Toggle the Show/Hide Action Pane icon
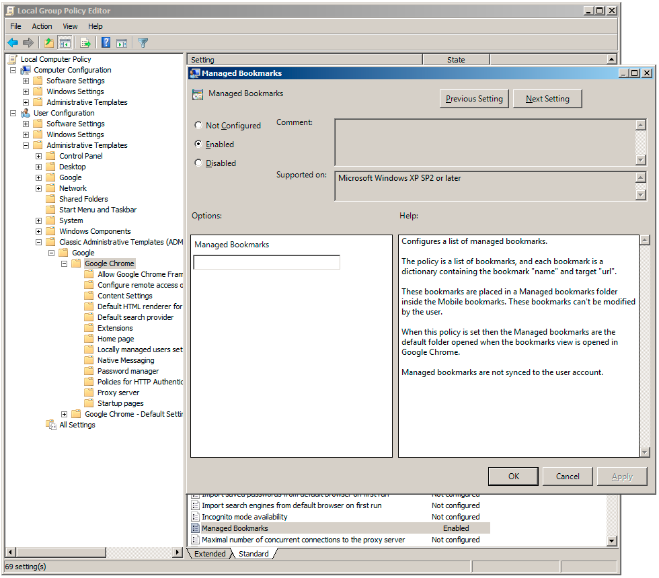 click(x=123, y=42)
